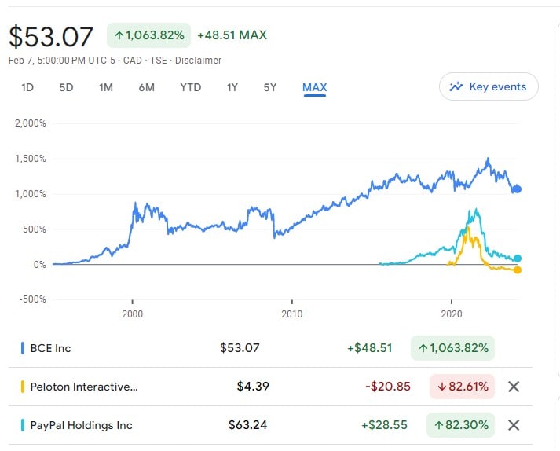
Task: Click Peloton price $4.39
Action: 253,387
